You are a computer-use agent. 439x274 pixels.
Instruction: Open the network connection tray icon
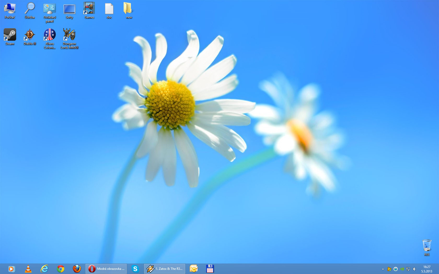[x=408, y=269]
